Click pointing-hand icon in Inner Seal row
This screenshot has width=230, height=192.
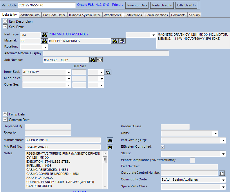coord(108,72)
